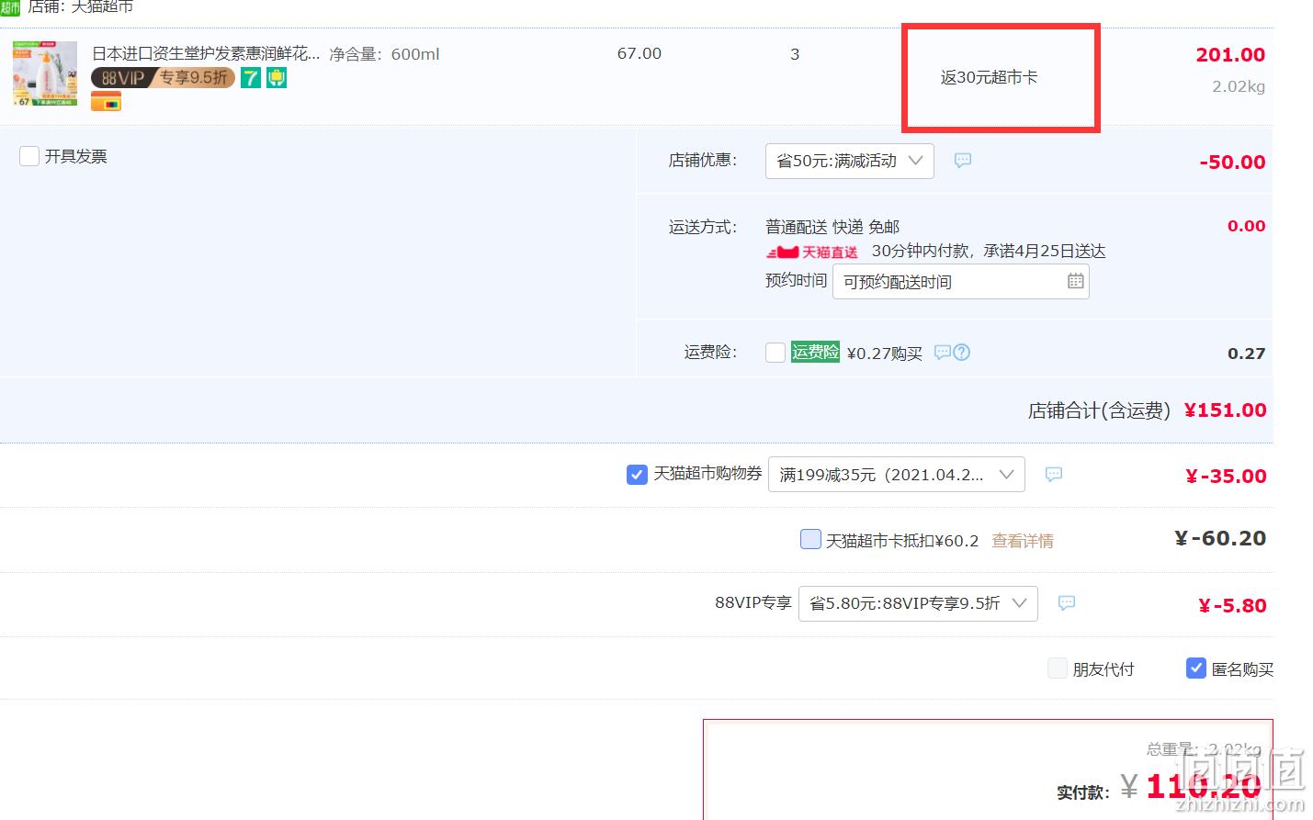
Task: Click the 88VIP专享 label
Action: click(753, 603)
